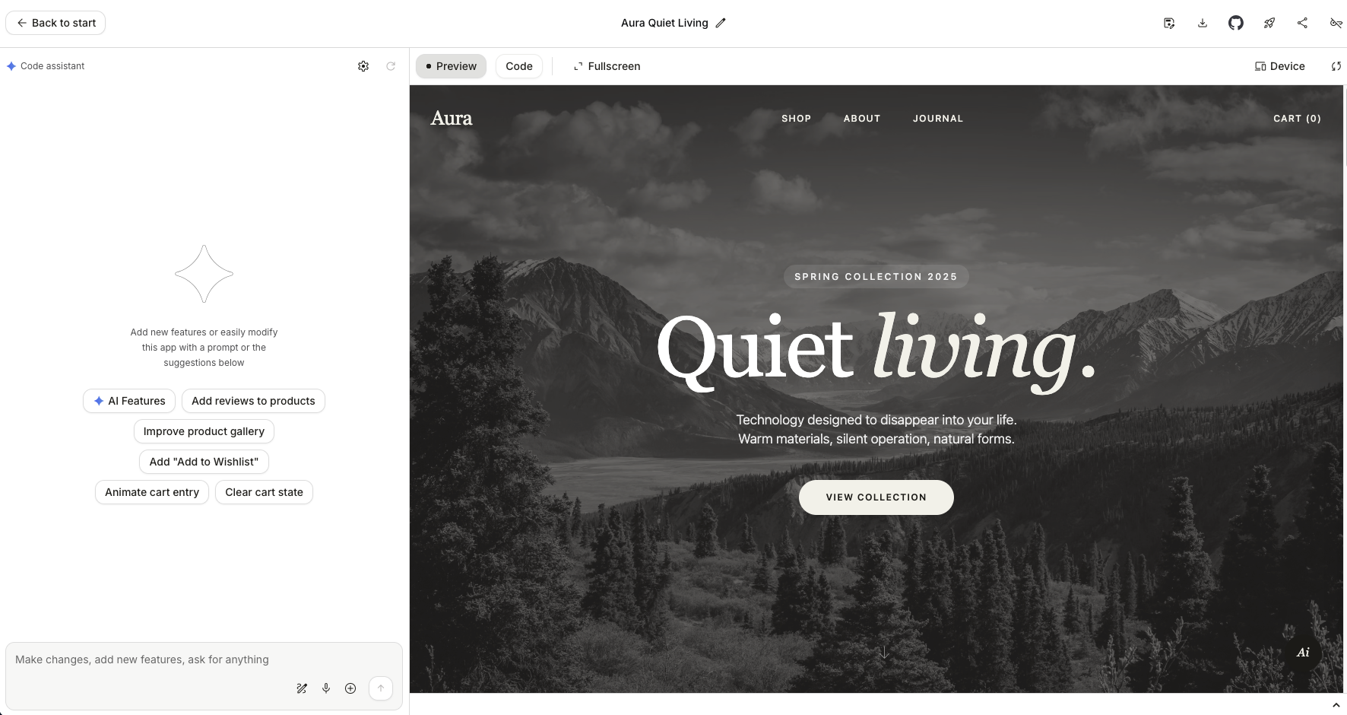Click the down arrow at hero bottom

coord(883,653)
